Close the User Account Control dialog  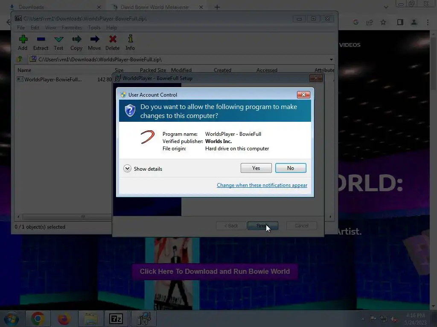pyautogui.click(x=303, y=95)
